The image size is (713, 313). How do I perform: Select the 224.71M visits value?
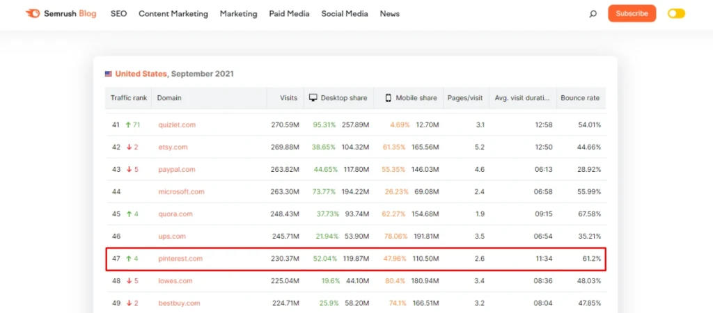tap(285, 303)
